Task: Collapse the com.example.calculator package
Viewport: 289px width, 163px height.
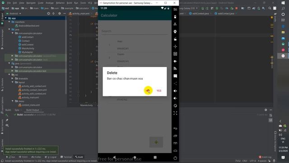Action: pyautogui.click(x=13, y=33)
